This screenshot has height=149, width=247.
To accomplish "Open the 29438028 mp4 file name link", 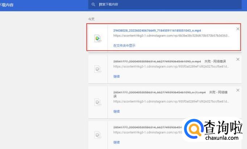I will [x=157, y=31].
